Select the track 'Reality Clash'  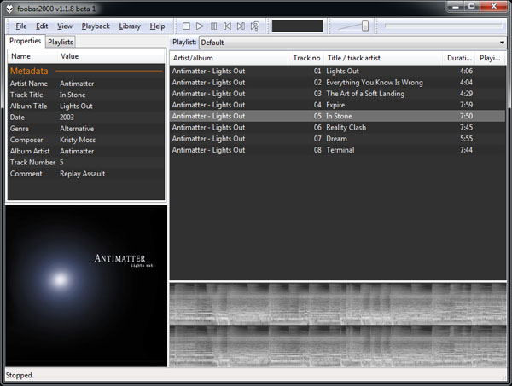tap(337, 128)
